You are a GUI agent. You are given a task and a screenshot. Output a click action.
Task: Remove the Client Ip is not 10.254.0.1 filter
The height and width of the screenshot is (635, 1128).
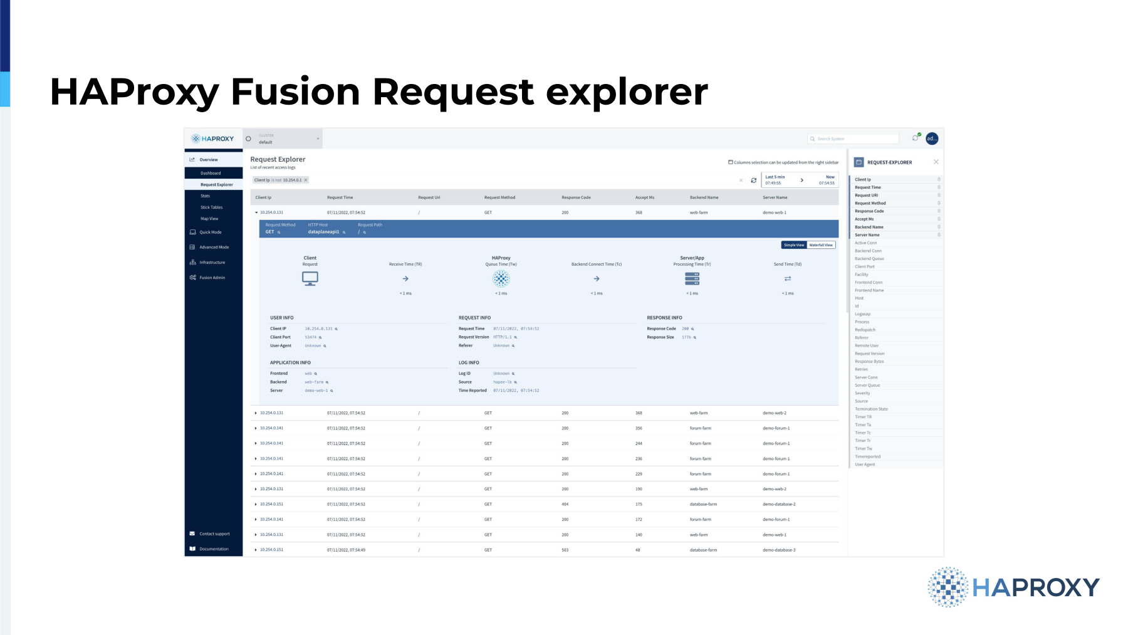(306, 180)
